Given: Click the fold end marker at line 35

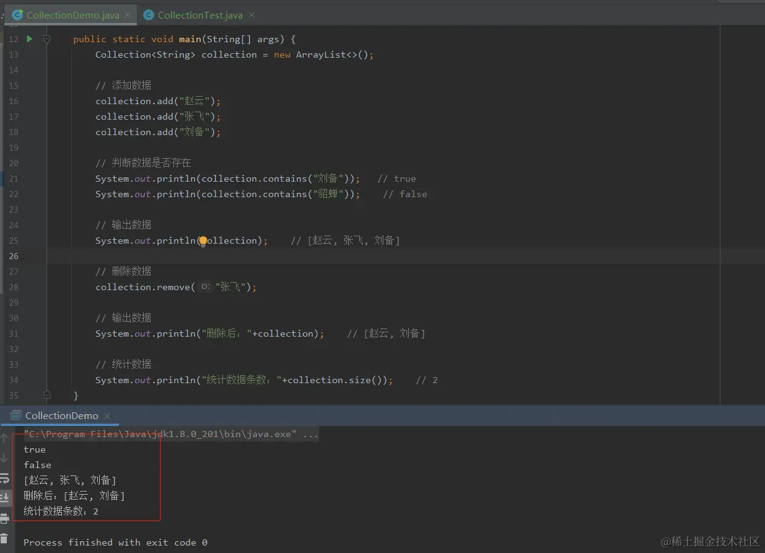Looking at the screenshot, I should point(47,394).
